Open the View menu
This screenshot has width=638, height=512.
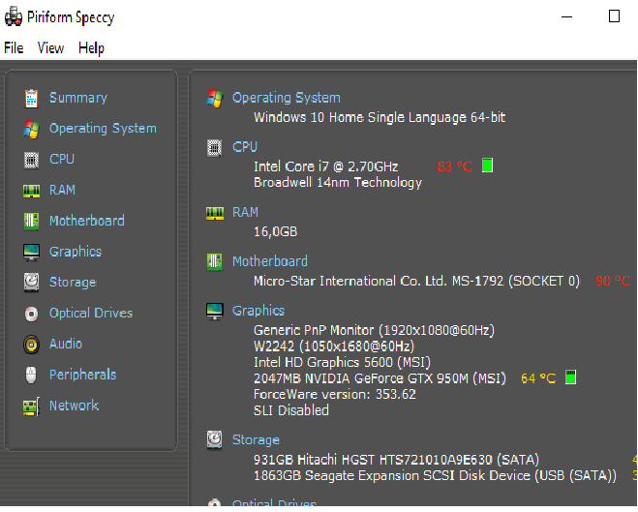(x=51, y=48)
